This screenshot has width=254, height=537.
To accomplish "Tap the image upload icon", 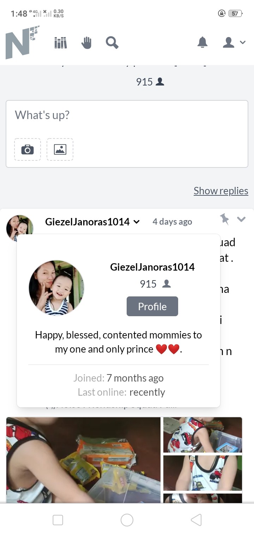I will point(60,149).
